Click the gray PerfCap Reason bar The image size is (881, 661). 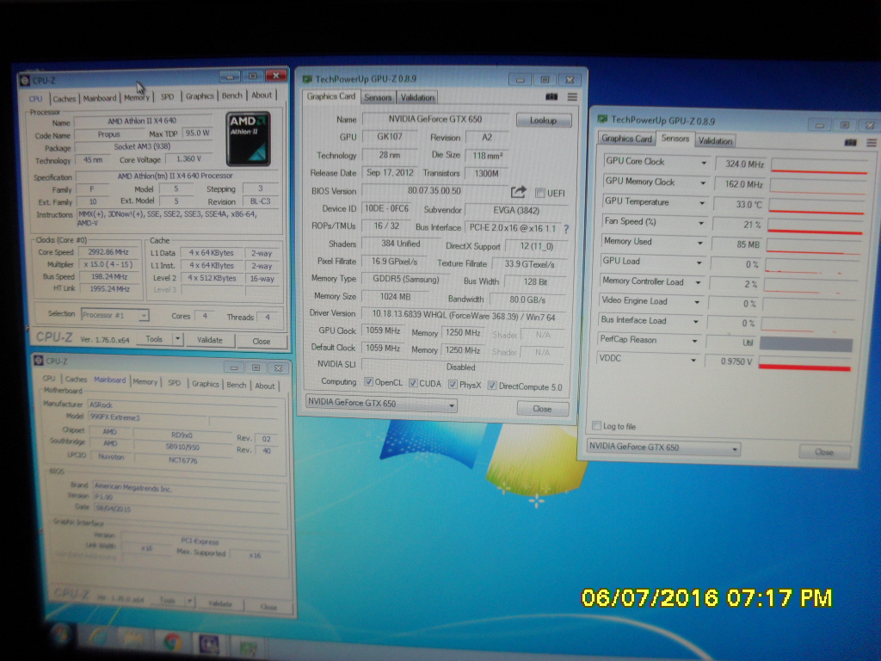point(805,343)
